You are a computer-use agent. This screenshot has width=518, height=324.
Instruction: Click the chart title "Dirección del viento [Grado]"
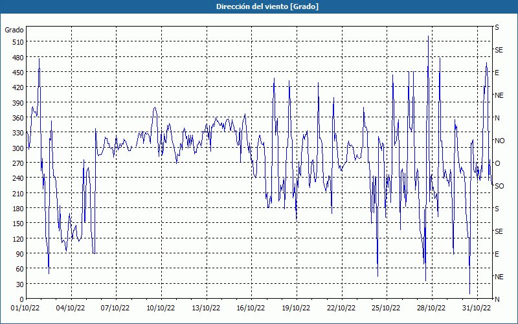[x=267, y=6]
